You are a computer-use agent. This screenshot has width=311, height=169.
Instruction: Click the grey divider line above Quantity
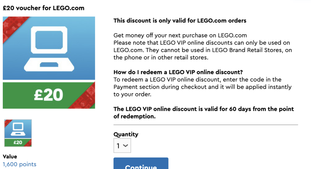206,125
